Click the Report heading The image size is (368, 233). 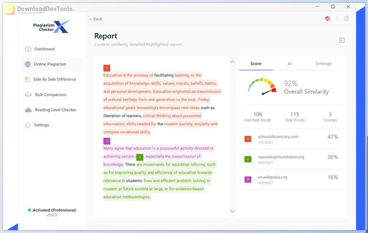[x=105, y=36]
